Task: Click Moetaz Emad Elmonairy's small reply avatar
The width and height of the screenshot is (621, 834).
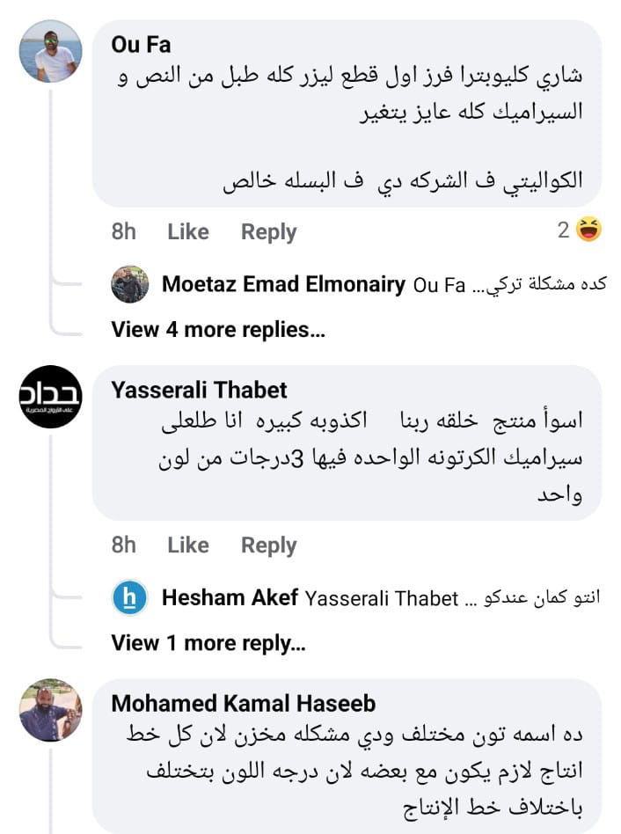Action: [x=130, y=284]
